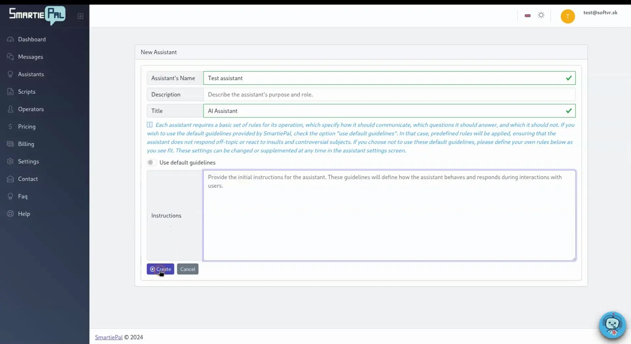Toggle light/dark theme with sun icon
Screen dimensions: 631x344
[541, 15]
